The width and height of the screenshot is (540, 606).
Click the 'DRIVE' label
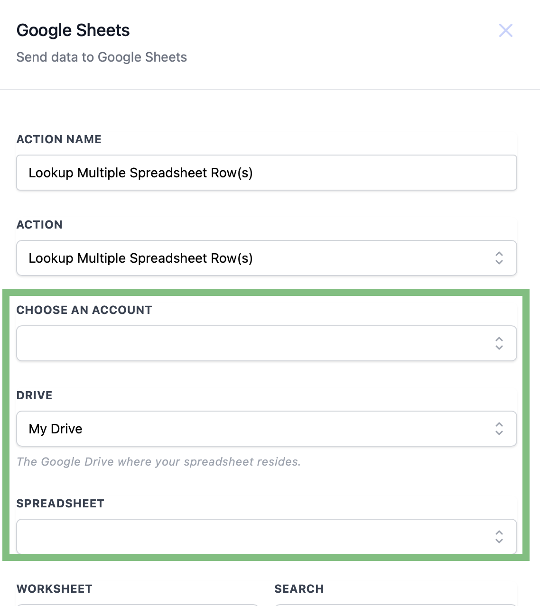pyautogui.click(x=34, y=395)
